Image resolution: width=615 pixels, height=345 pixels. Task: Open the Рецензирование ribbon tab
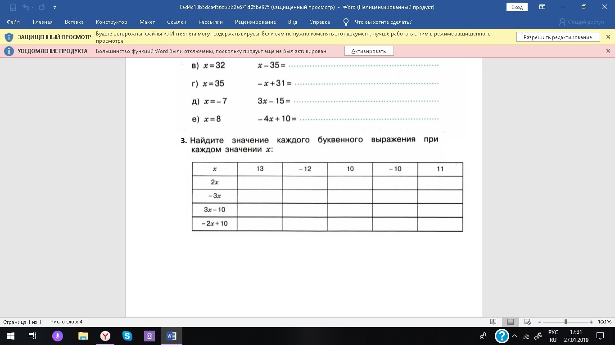click(x=255, y=22)
